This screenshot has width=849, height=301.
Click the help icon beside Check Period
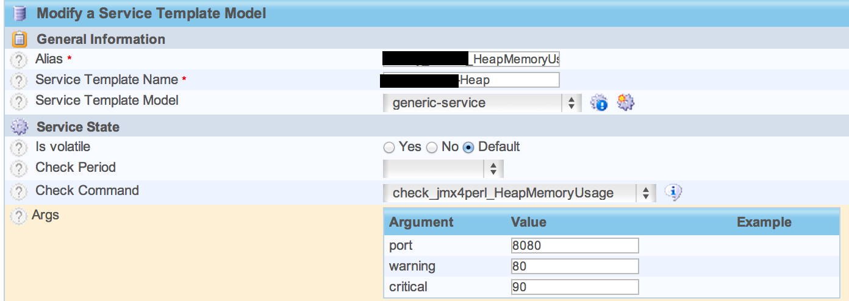pyautogui.click(x=20, y=168)
